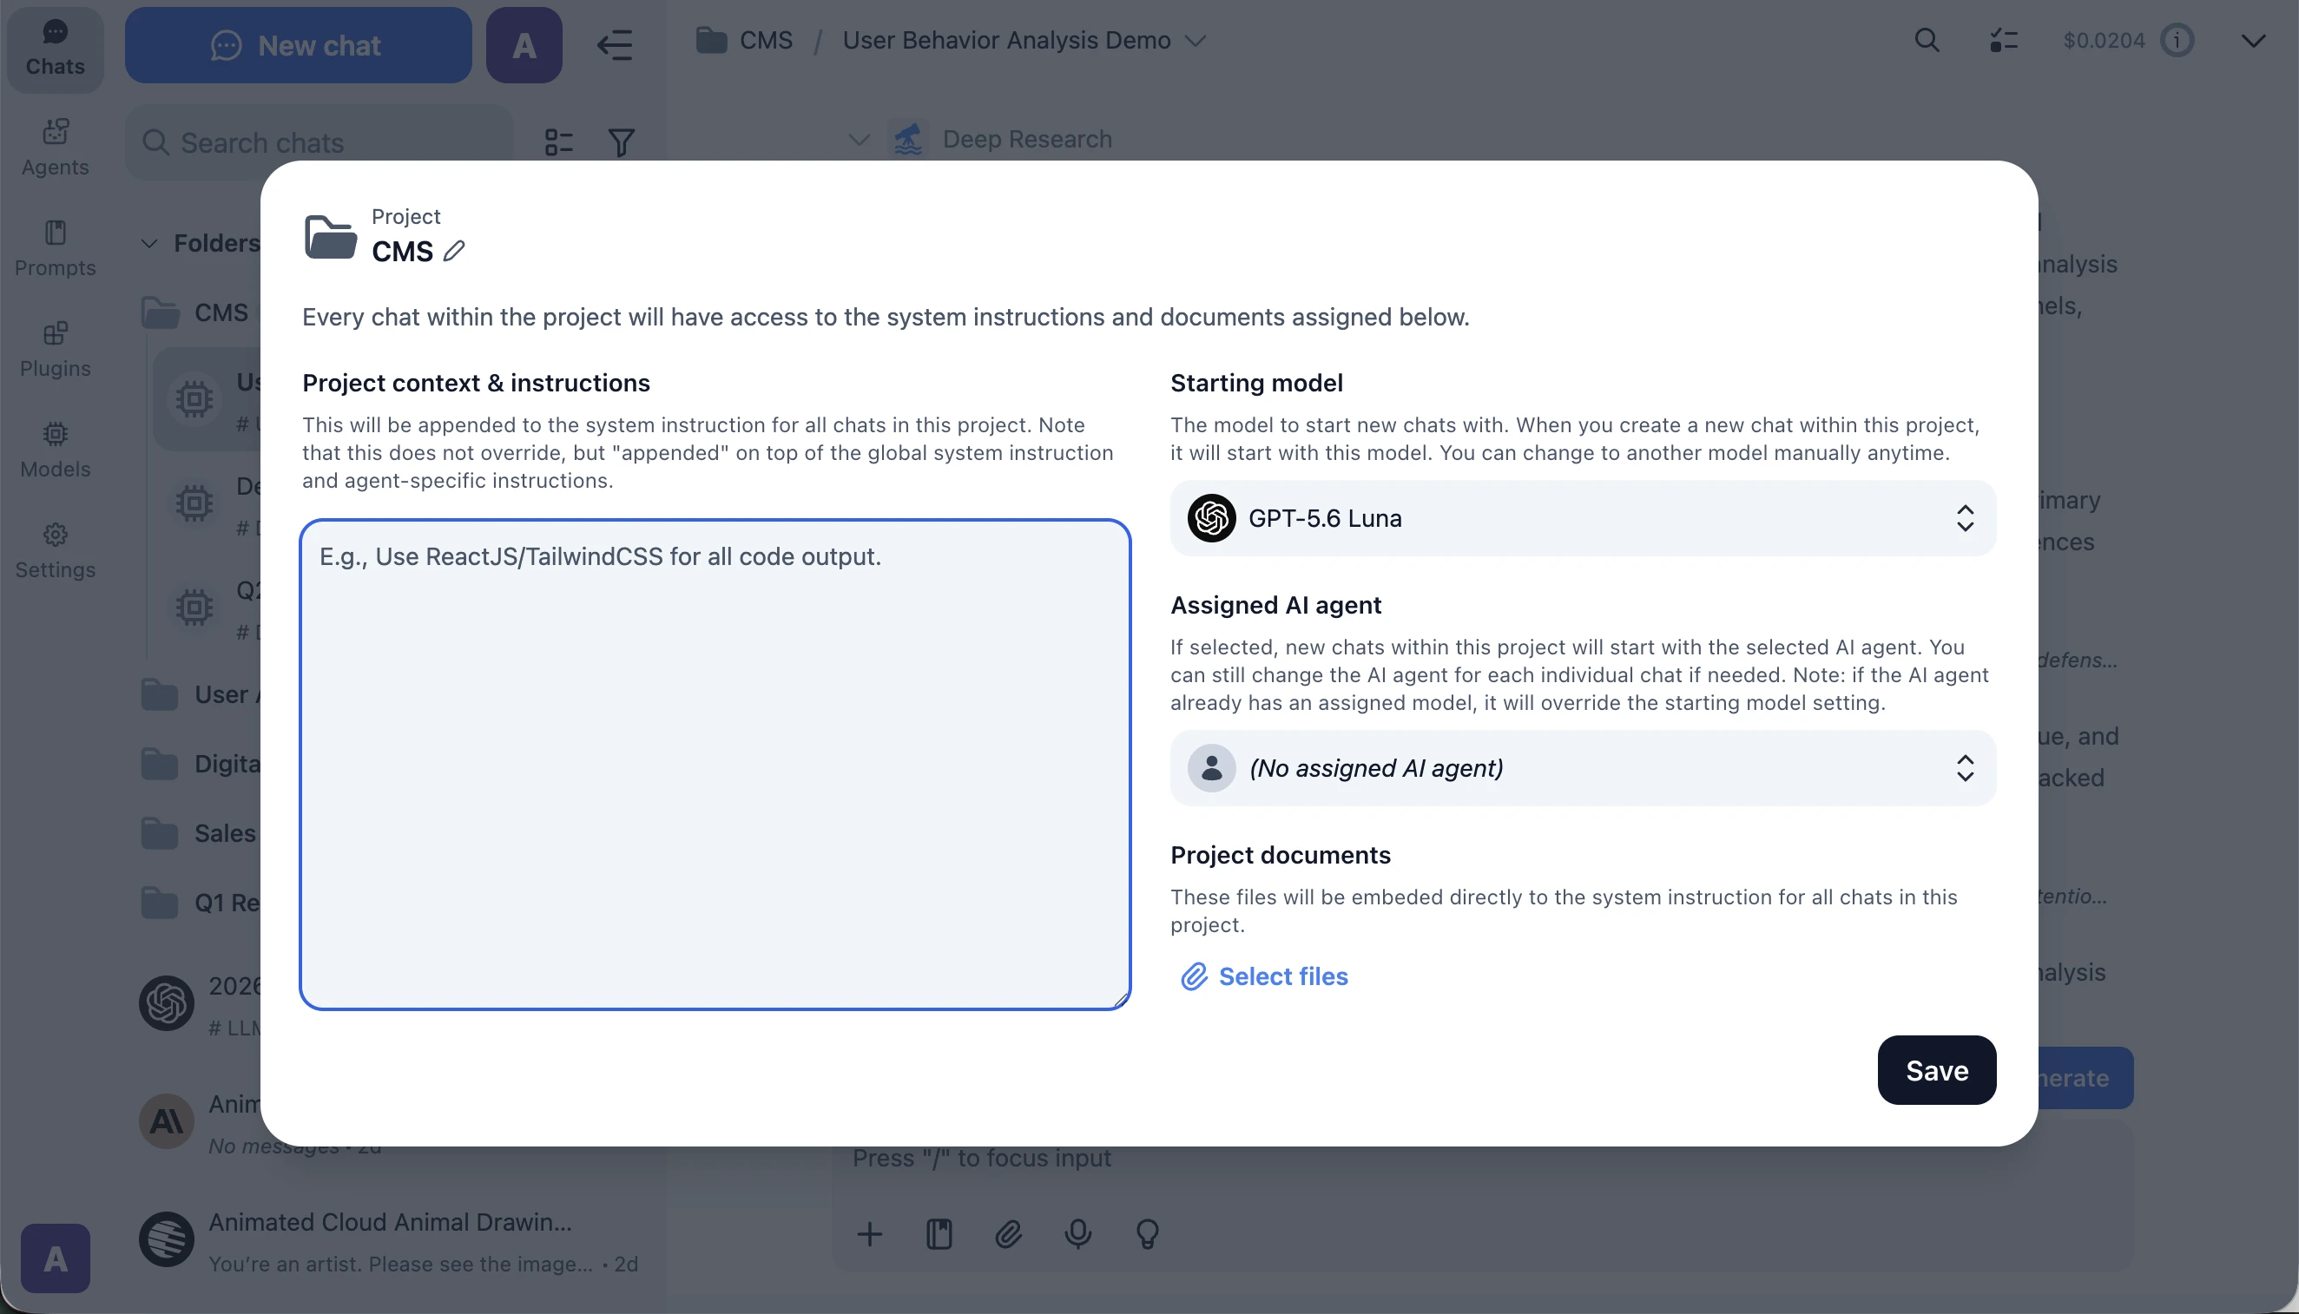Collapse the Folders section chevron
The image size is (2299, 1314).
pos(150,243)
